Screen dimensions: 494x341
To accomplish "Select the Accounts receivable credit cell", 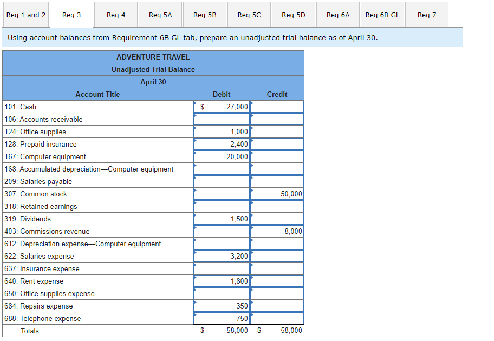I will [x=277, y=119].
